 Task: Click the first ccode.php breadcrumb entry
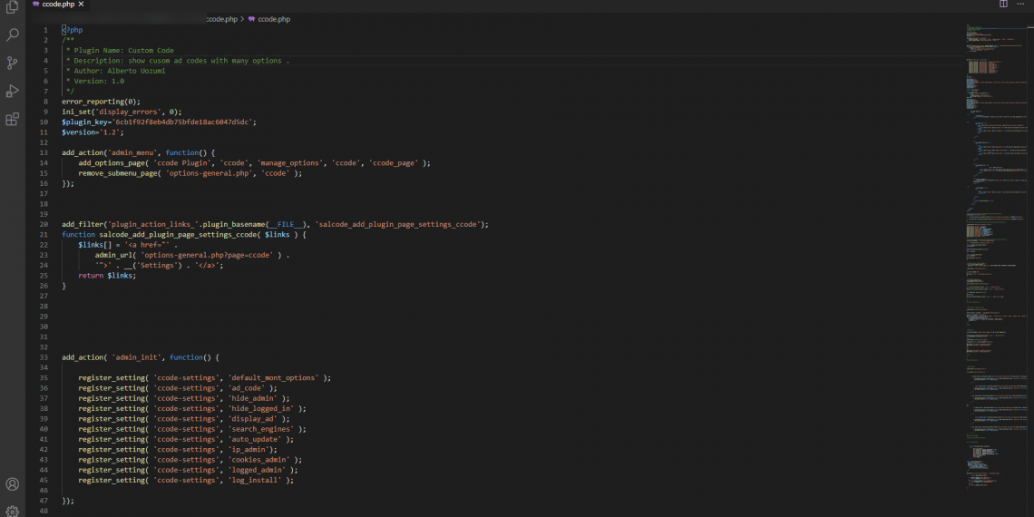click(221, 19)
